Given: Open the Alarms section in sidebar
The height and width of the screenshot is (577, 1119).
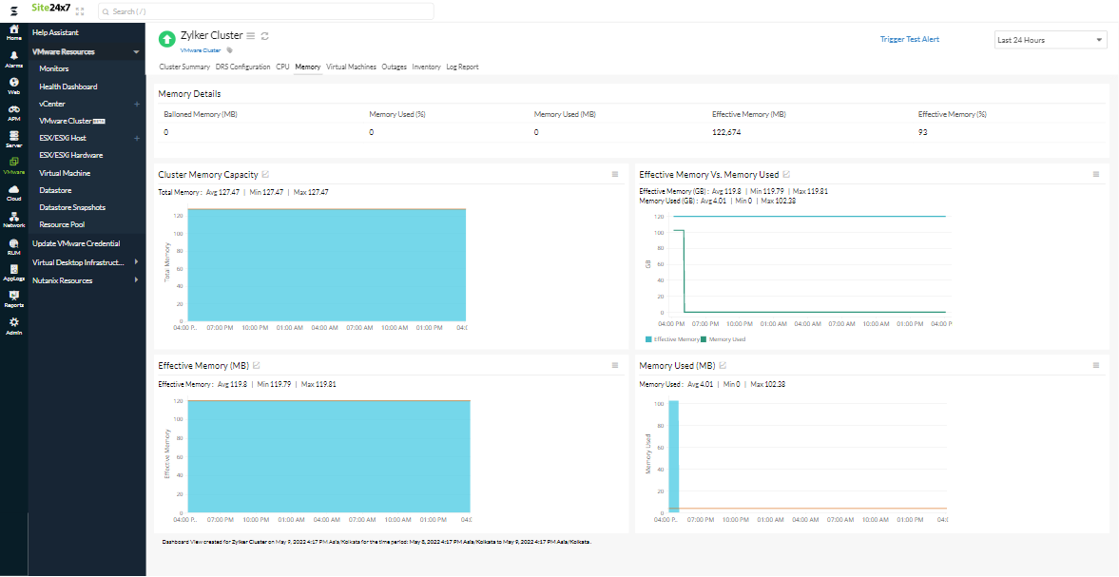Looking at the screenshot, I should pyautogui.click(x=13, y=60).
